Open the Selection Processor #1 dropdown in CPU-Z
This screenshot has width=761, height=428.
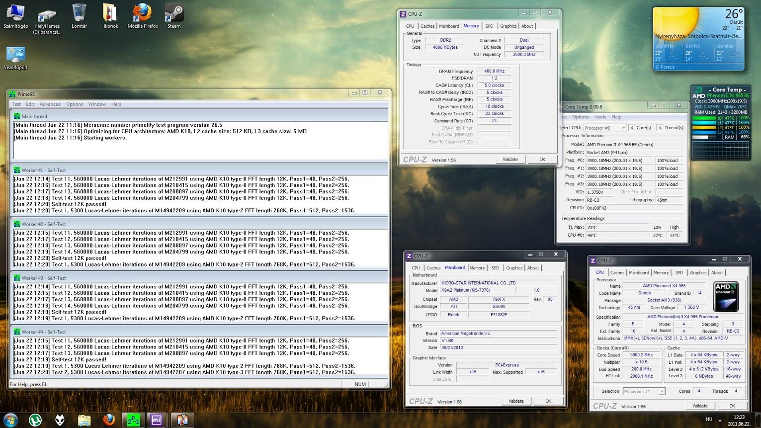click(644, 391)
